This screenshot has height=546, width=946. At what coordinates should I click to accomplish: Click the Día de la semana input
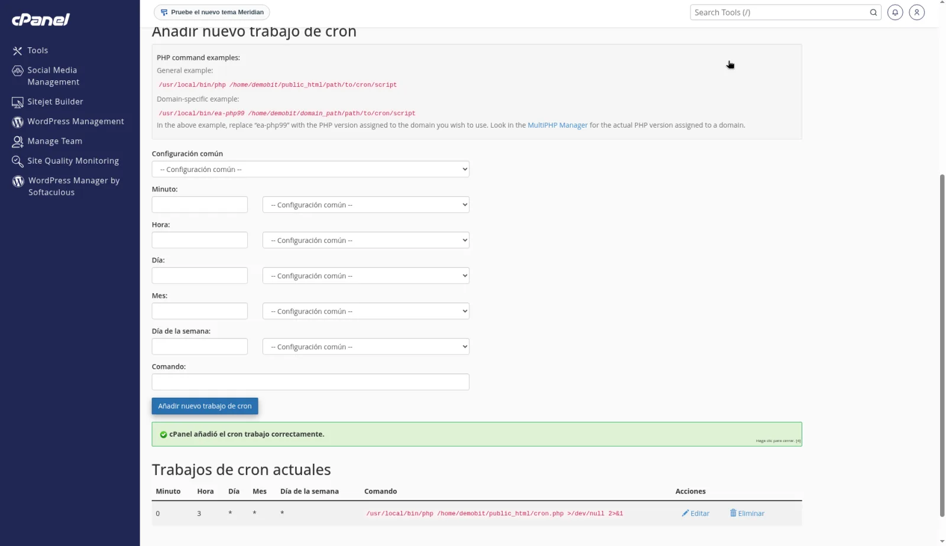click(x=200, y=346)
